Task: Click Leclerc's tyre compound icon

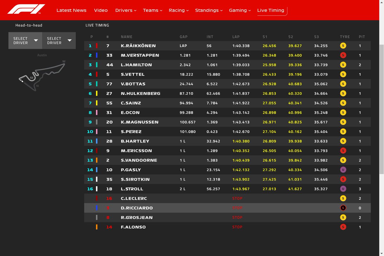Action: pos(343,198)
